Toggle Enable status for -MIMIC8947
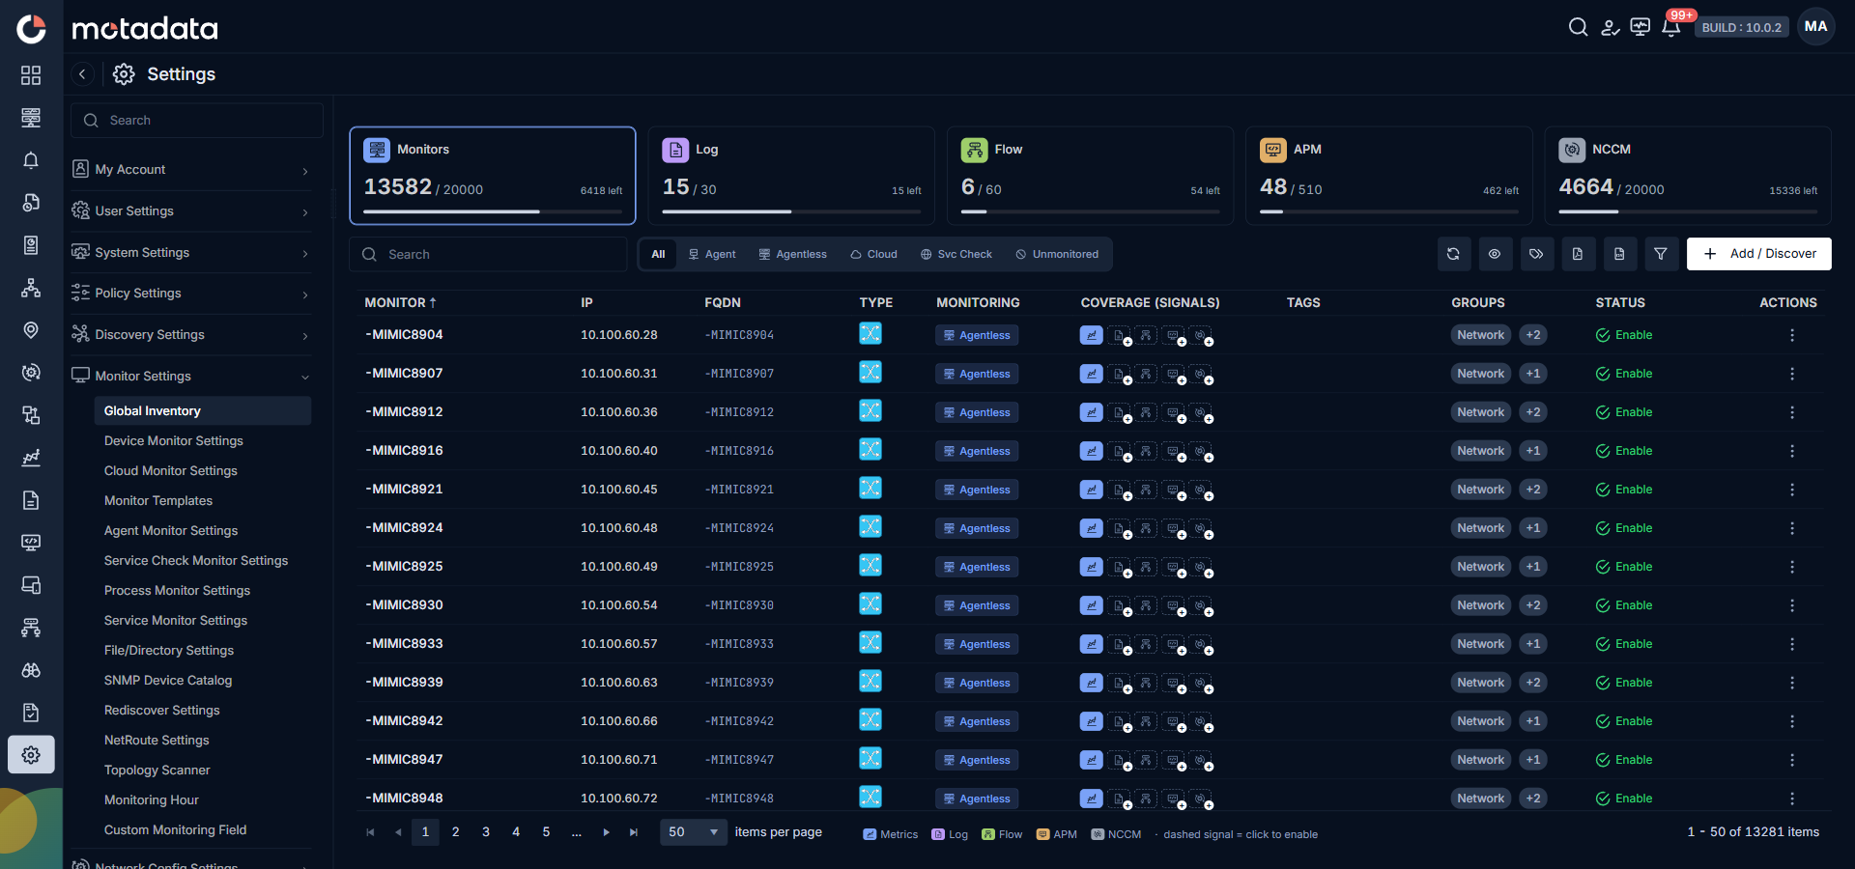The height and width of the screenshot is (869, 1855). tap(1624, 760)
